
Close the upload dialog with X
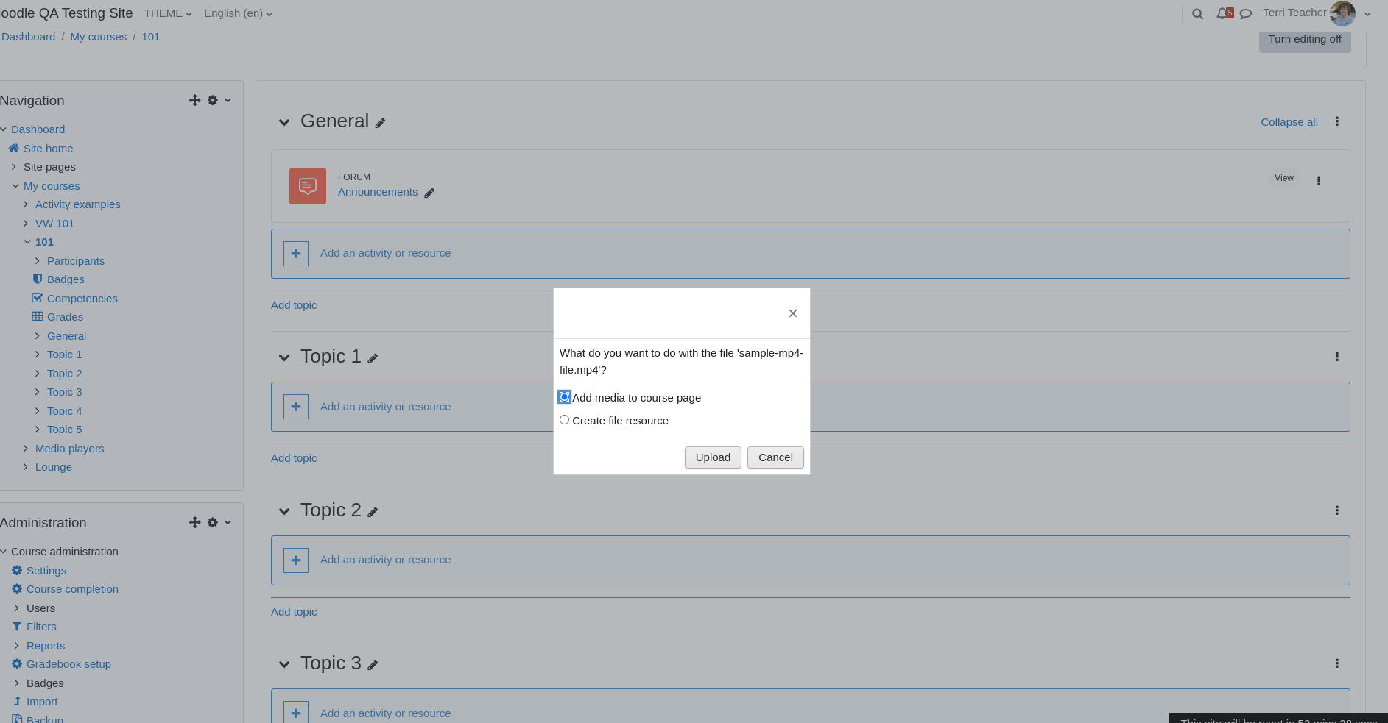[793, 313]
